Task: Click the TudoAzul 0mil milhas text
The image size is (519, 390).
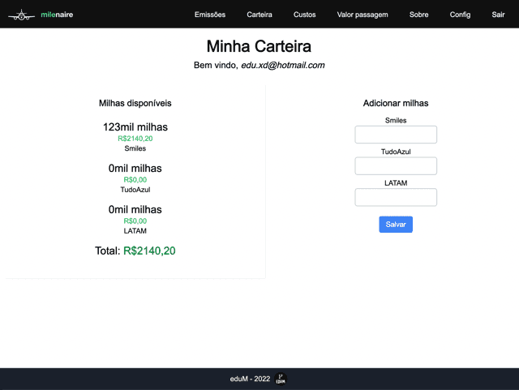Action: point(135,168)
